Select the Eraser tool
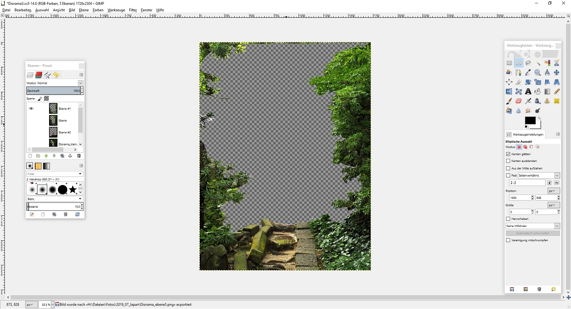Screen dimensions: 571x309 [x=518, y=101]
